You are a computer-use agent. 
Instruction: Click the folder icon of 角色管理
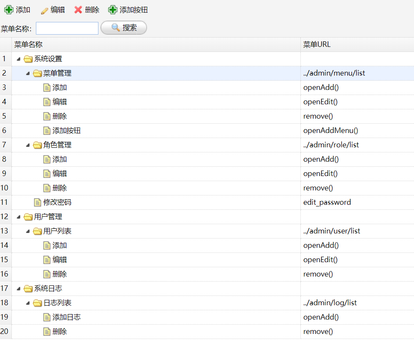coord(37,145)
